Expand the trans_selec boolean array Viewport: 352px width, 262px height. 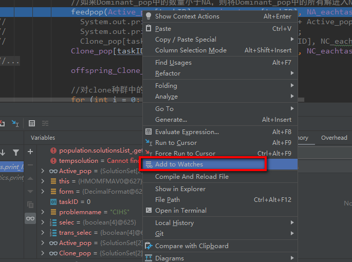(43, 233)
